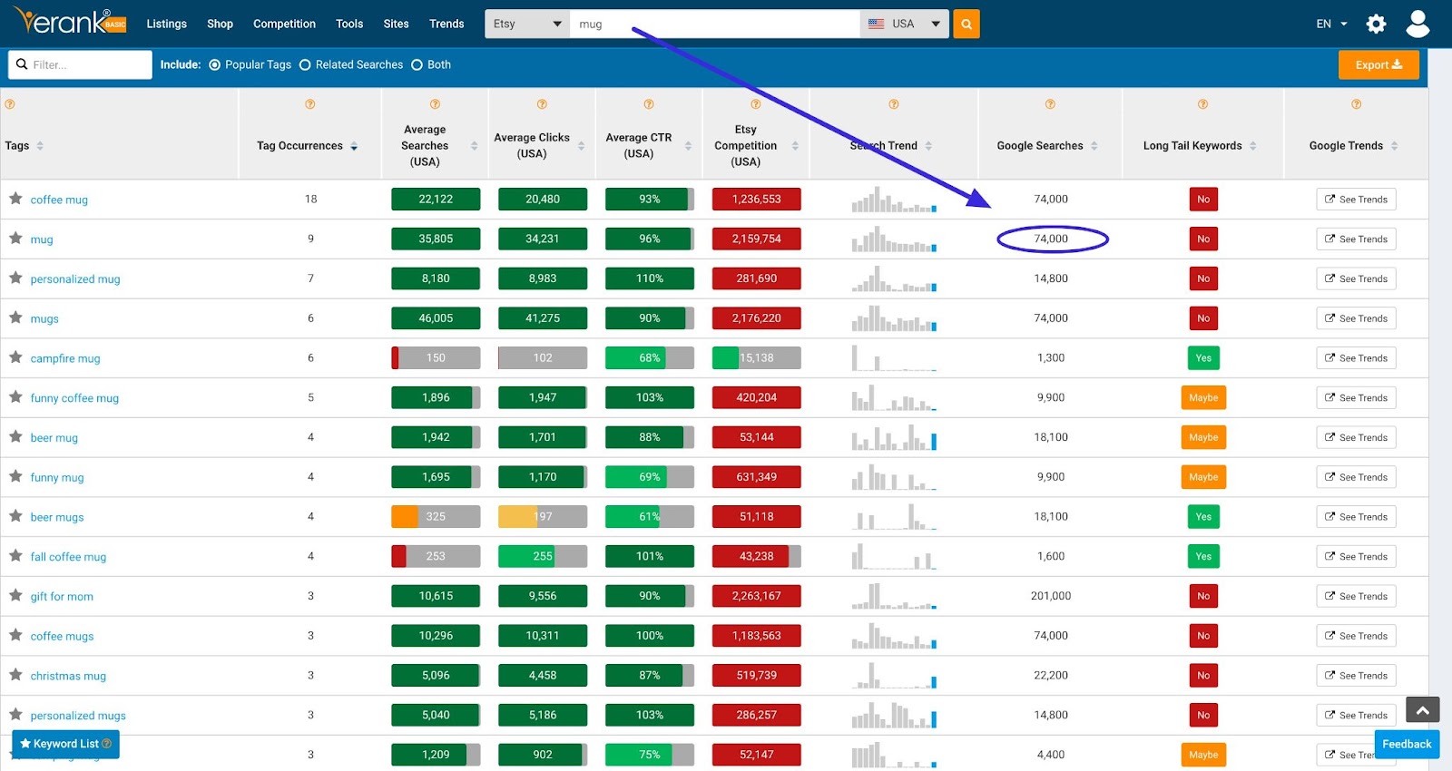The image size is (1452, 771).
Task: Click help icon above Average Searches column
Action: tap(435, 104)
